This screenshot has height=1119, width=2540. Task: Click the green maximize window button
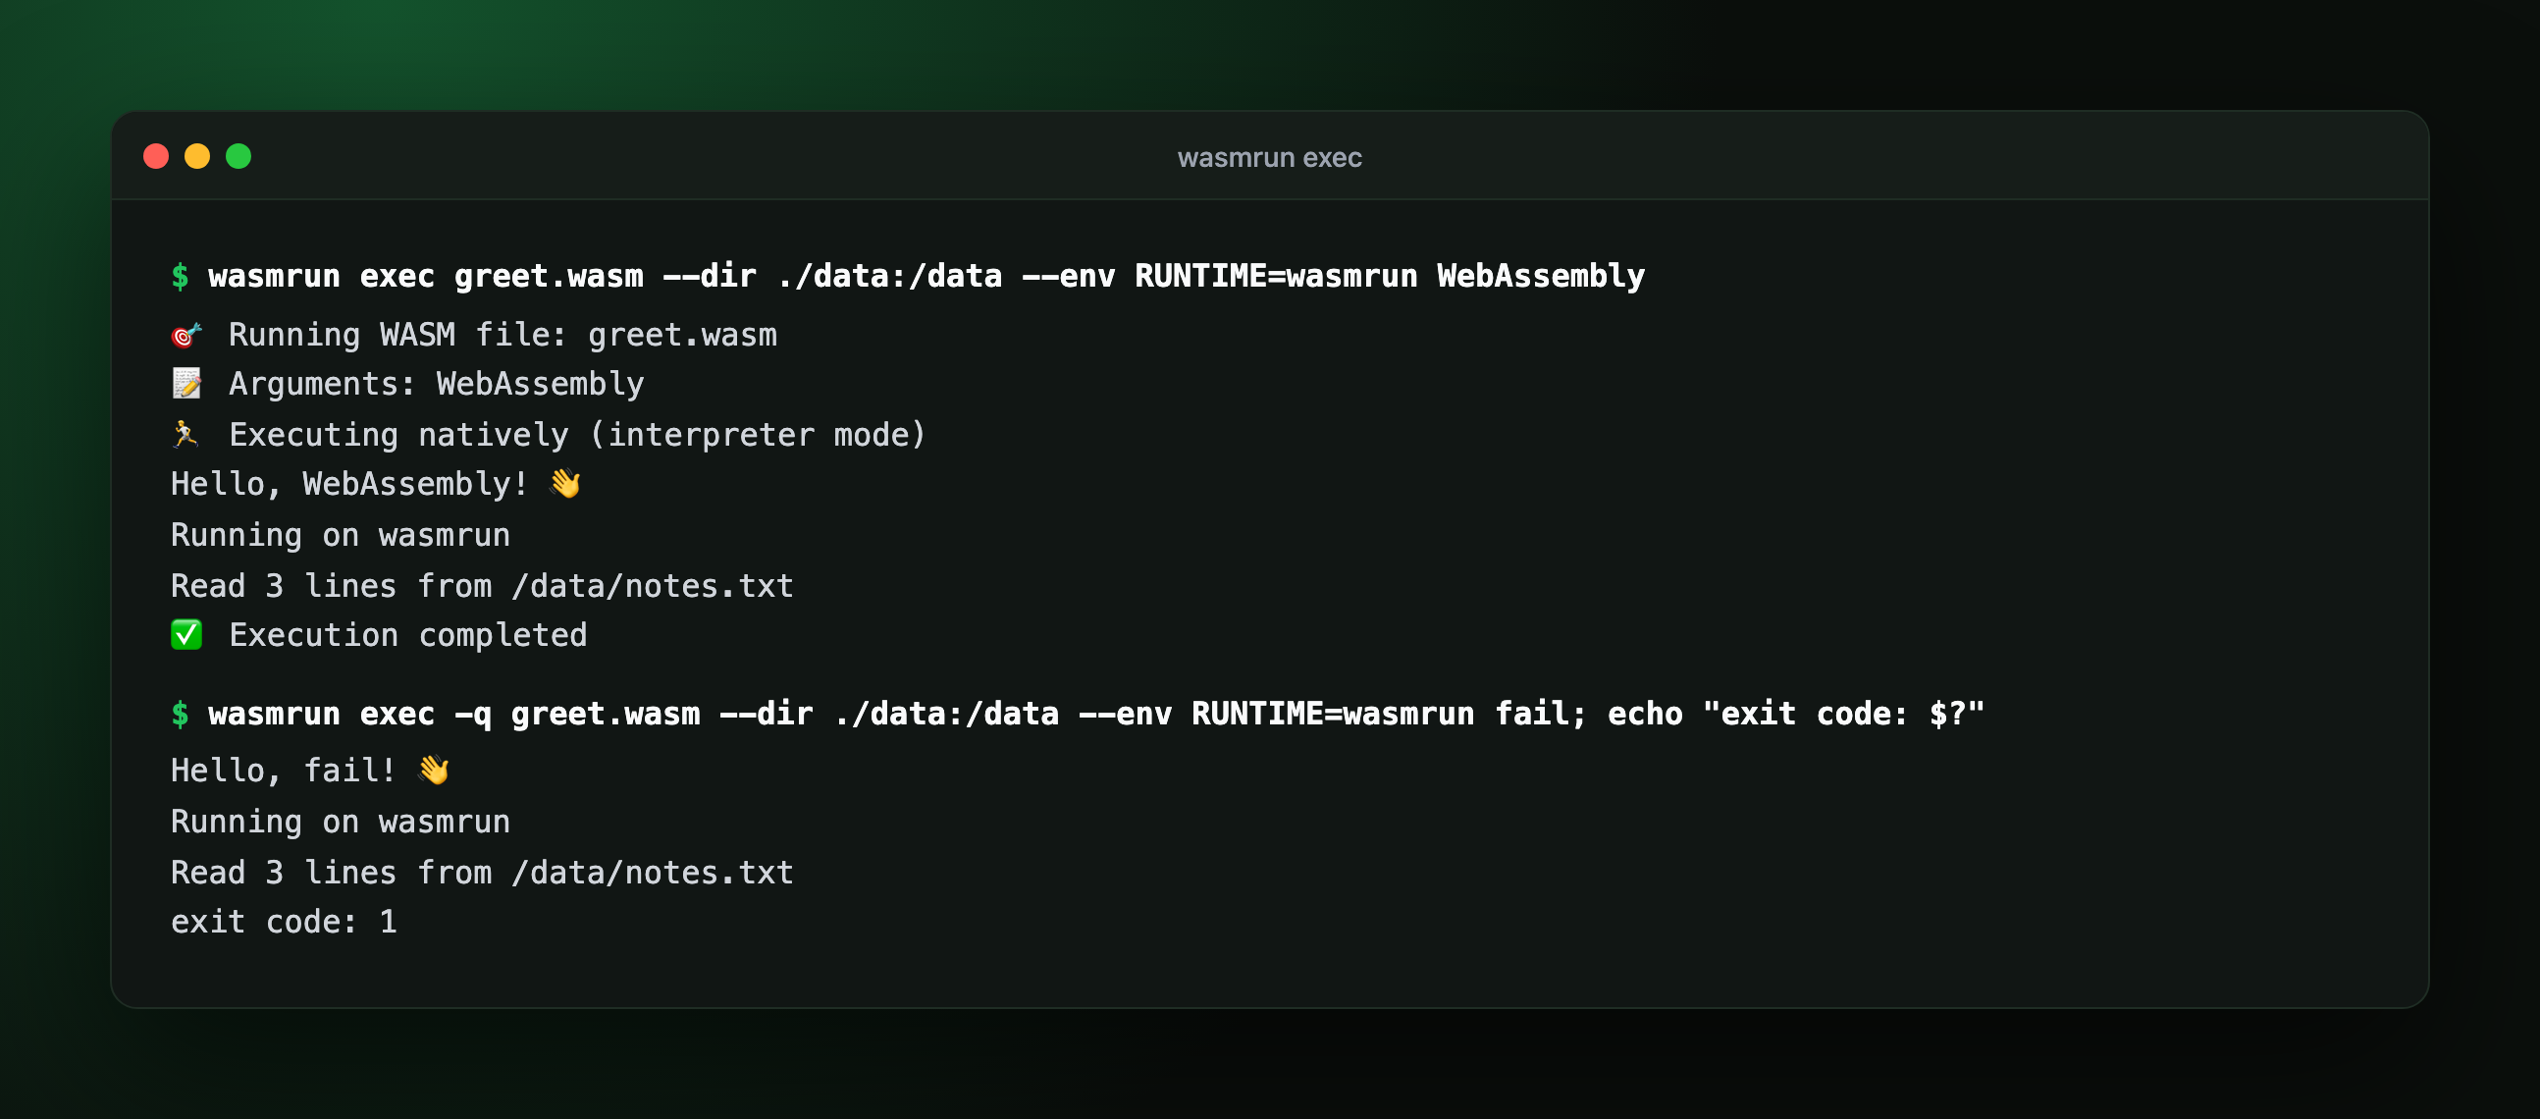[x=238, y=157]
